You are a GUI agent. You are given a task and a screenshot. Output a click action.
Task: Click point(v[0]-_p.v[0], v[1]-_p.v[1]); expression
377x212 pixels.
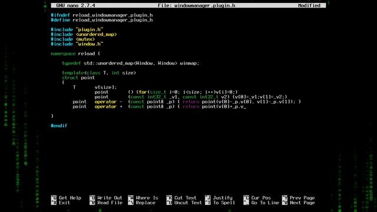[x=249, y=102]
